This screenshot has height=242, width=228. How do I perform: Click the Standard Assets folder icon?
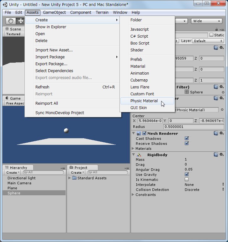(x=74, y=178)
